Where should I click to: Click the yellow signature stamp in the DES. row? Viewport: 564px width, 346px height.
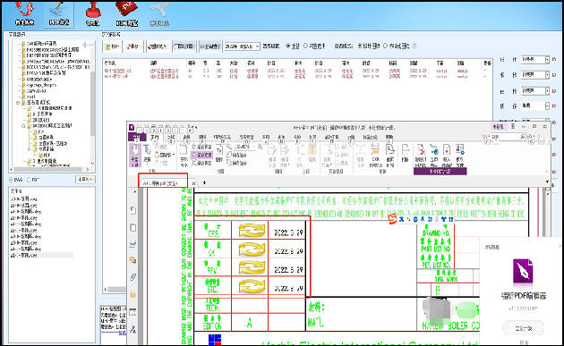tap(252, 231)
